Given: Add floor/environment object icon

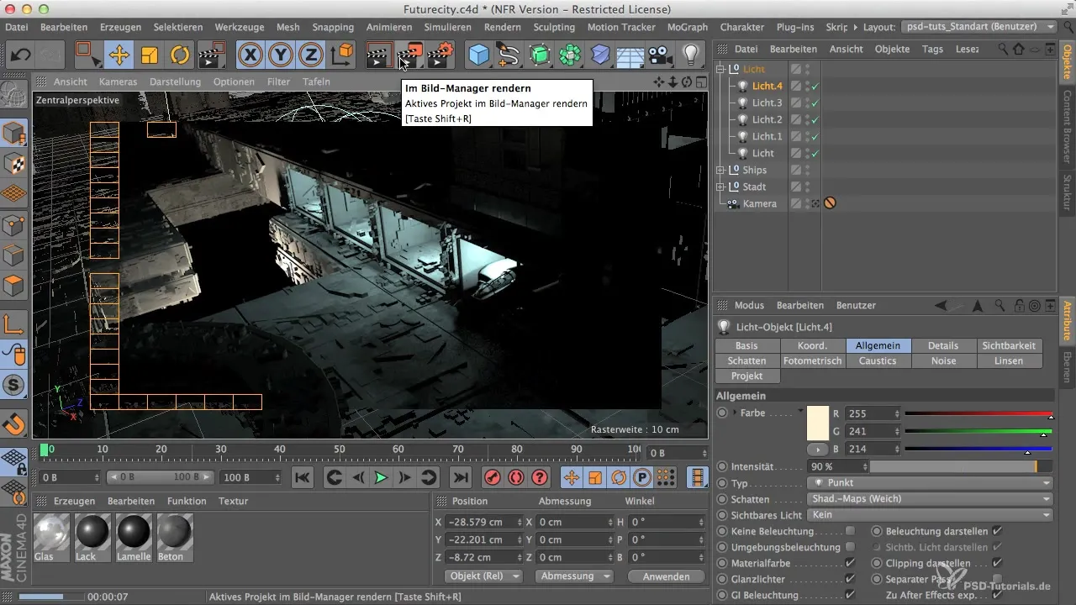Looking at the screenshot, I should [630, 55].
